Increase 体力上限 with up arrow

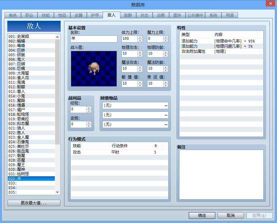pyautogui.click(x=140, y=37)
